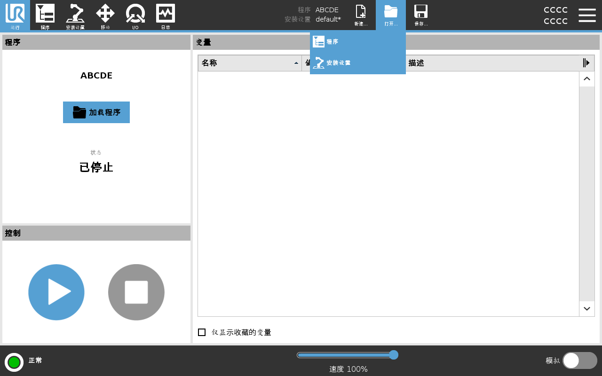Expand columns with the table header arrow
This screenshot has height=376, width=602.
pos(586,63)
